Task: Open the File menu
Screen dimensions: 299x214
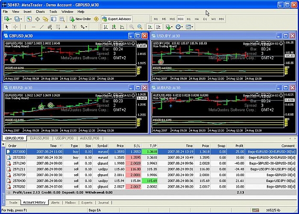Action: point(5,11)
